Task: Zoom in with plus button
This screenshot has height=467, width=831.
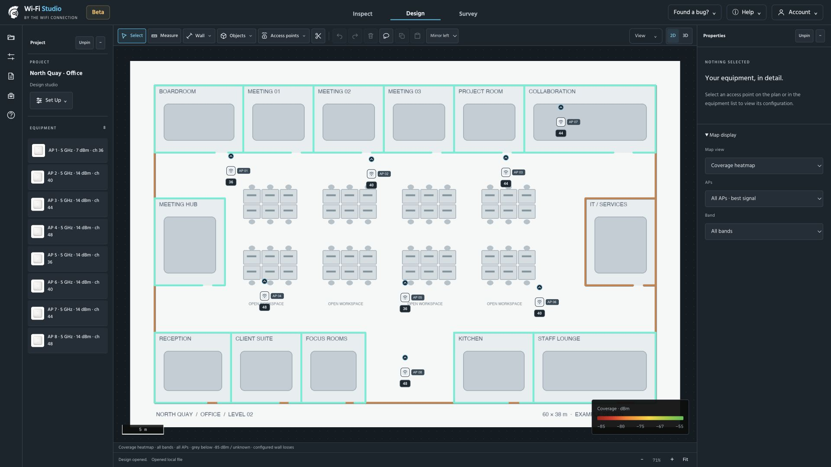Action: pyautogui.click(x=672, y=459)
